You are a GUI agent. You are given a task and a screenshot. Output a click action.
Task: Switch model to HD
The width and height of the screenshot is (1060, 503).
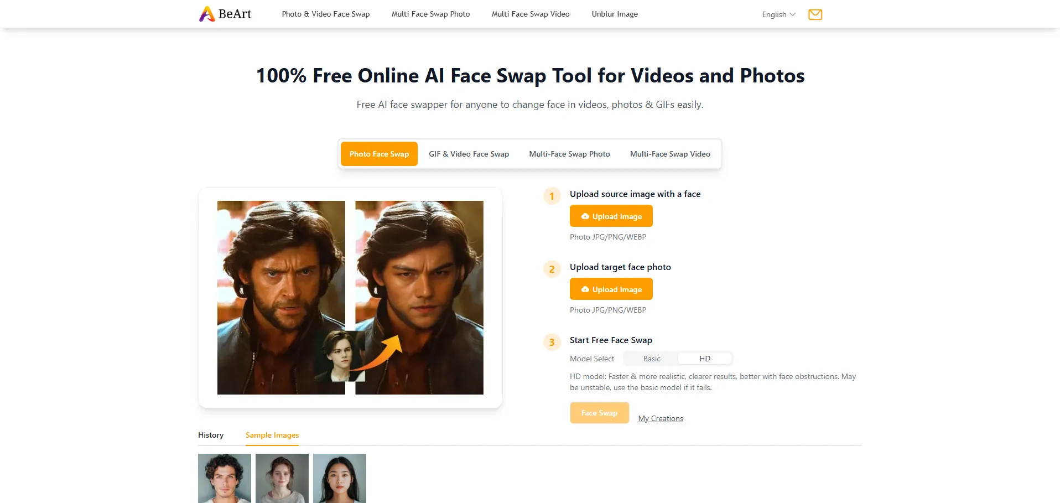(704, 359)
